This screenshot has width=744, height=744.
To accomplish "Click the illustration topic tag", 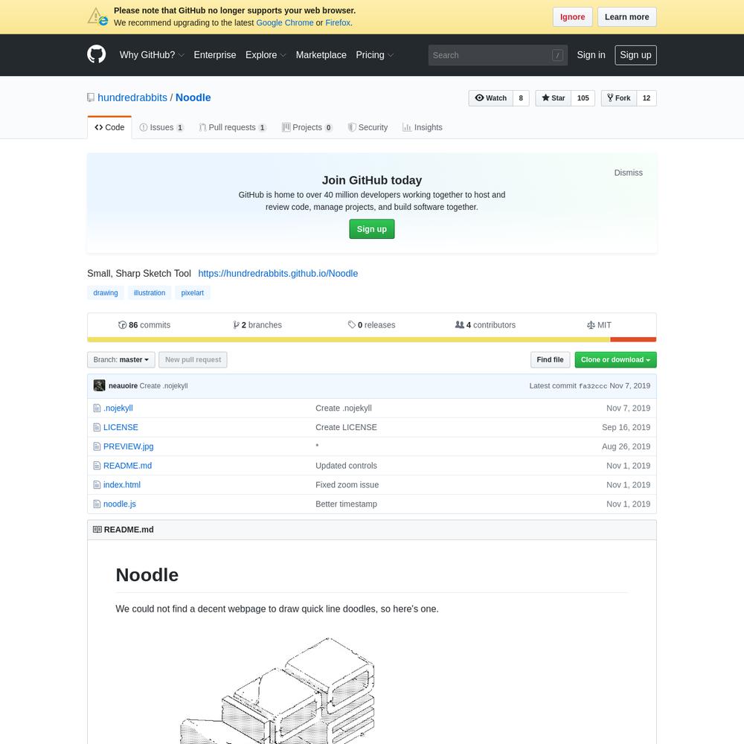I will pyautogui.click(x=150, y=292).
